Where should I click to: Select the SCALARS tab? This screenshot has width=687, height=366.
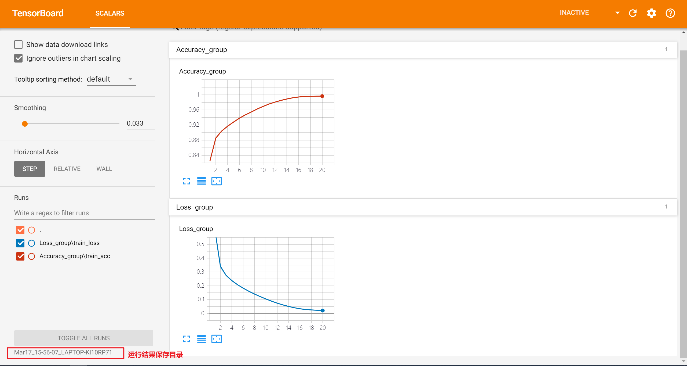110,13
